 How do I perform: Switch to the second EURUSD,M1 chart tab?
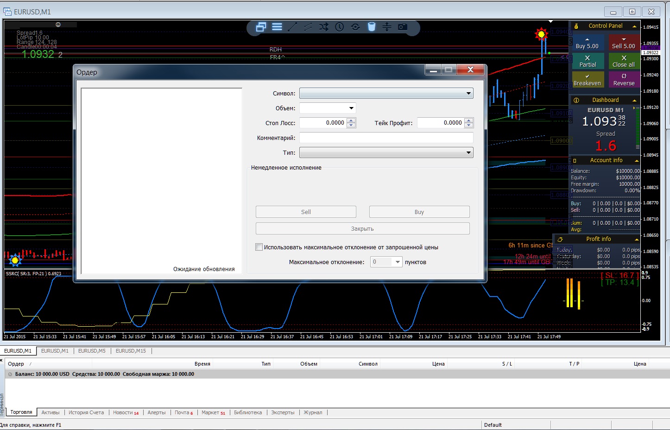pyautogui.click(x=55, y=351)
